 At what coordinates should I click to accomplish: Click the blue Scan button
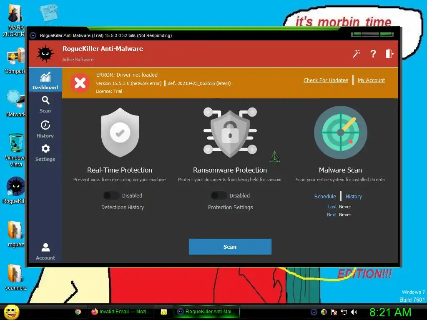(230, 247)
